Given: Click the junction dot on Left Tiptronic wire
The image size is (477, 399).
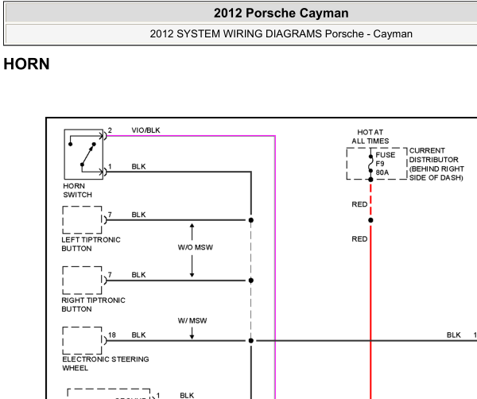Looking at the screenshot, I should (251, 220).
